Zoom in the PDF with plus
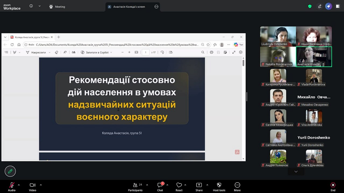This screenshot has height=193, width=344. (x=129, y=52)
